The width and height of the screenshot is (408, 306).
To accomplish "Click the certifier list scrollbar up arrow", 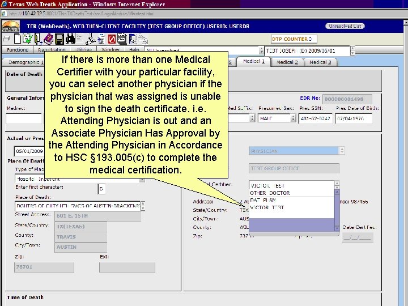I will 337,192.
